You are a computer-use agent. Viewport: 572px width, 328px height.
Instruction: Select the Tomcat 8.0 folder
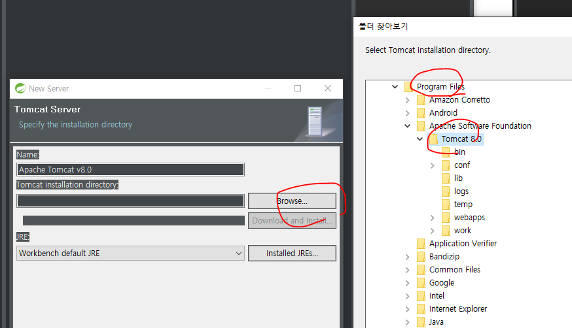pos(461,139)
